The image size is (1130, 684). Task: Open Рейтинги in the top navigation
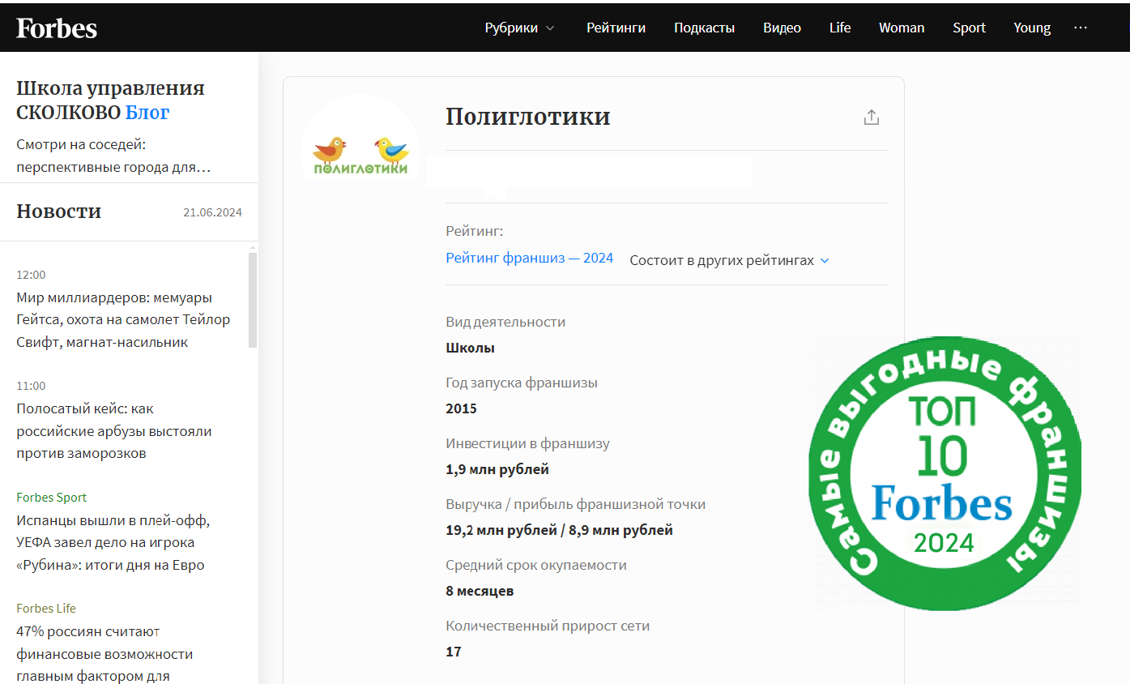click(616, 28)
